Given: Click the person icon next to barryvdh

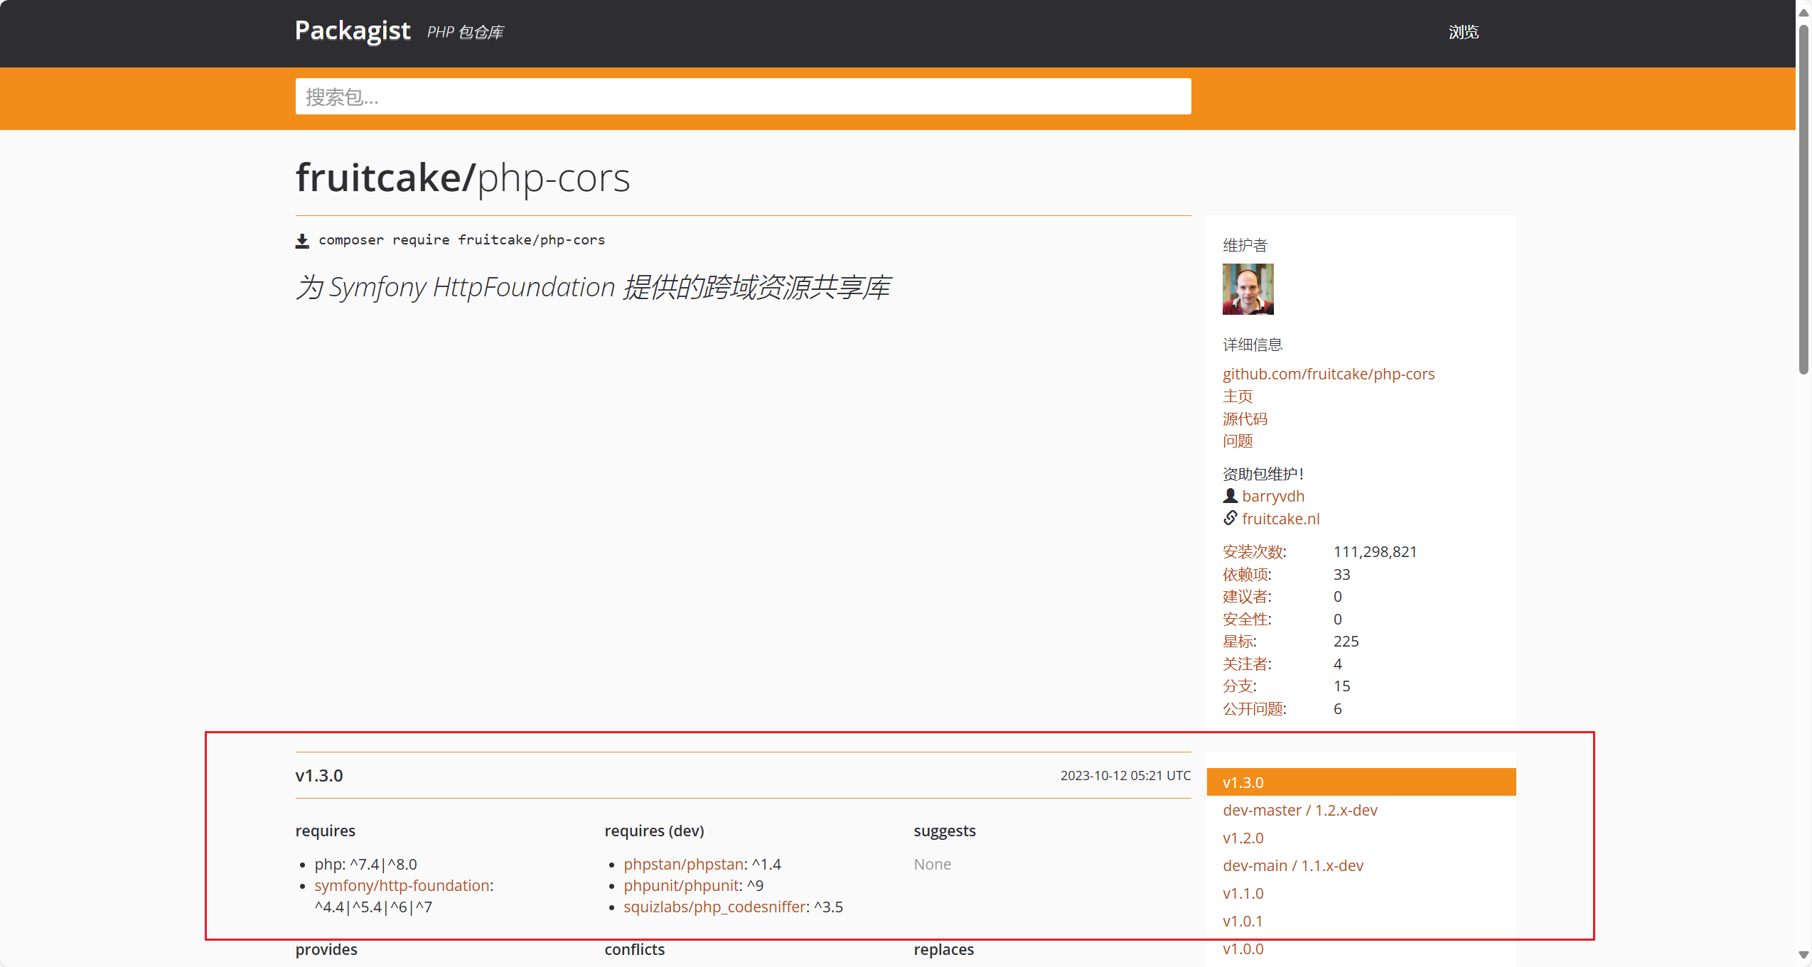Looking at the screenshot, I should point(1230,495).
